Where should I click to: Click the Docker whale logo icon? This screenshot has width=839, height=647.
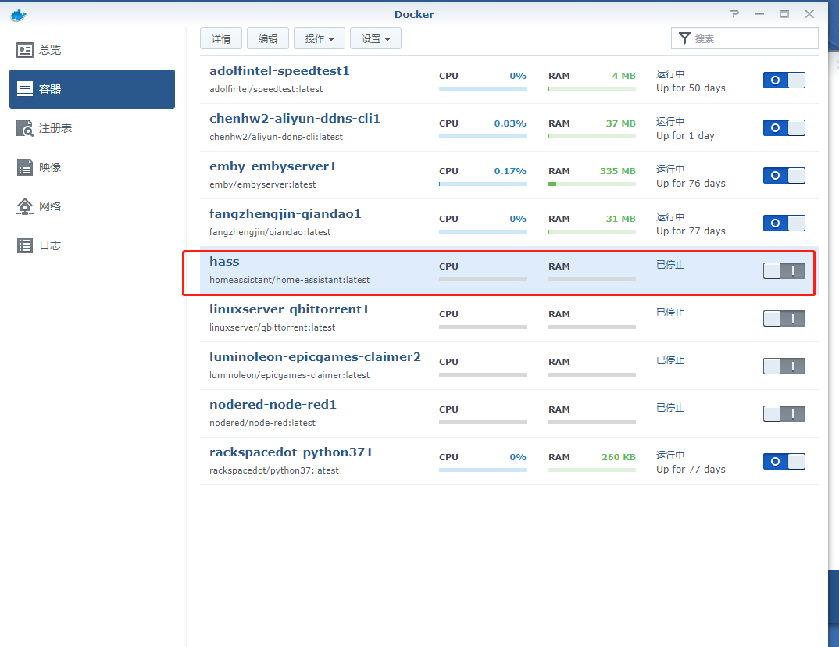pos(19,14)
